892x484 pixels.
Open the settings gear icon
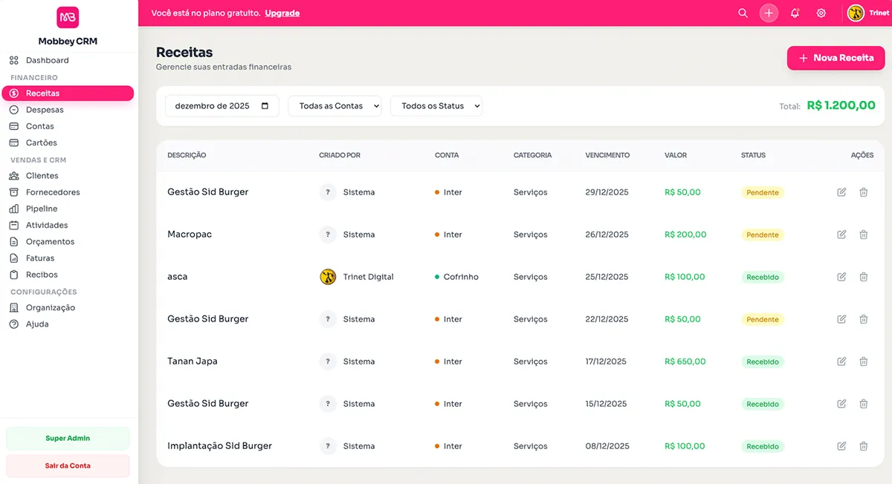click(821, 13)
